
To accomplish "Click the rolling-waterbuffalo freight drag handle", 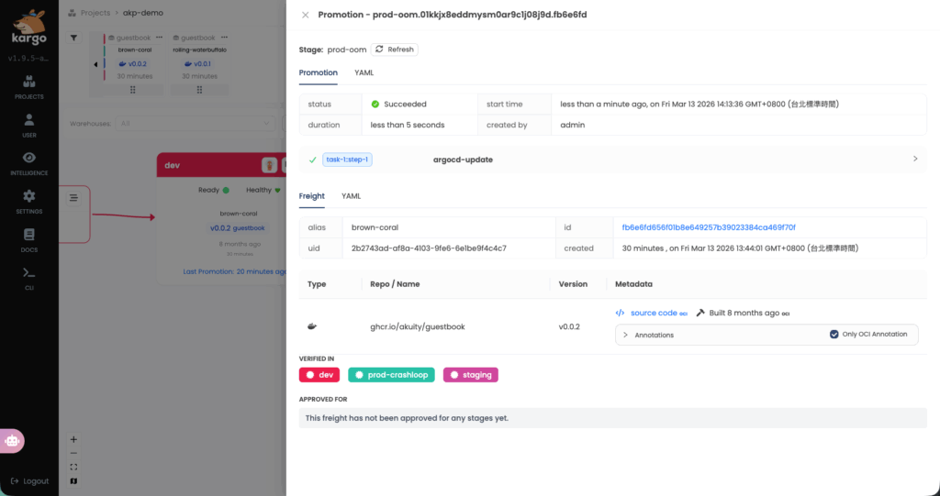I will coord(199,90).
